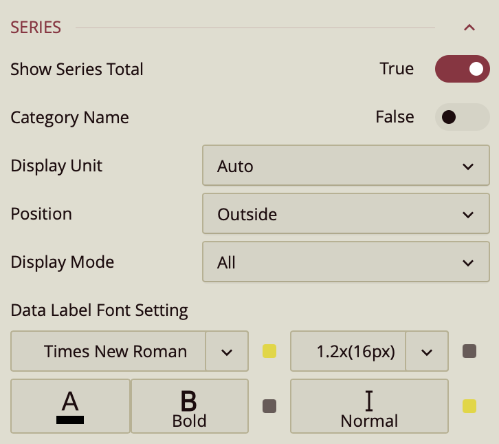Collapse the Series section chevron
The width and height of the screenshot is (499, 444).
469,28
